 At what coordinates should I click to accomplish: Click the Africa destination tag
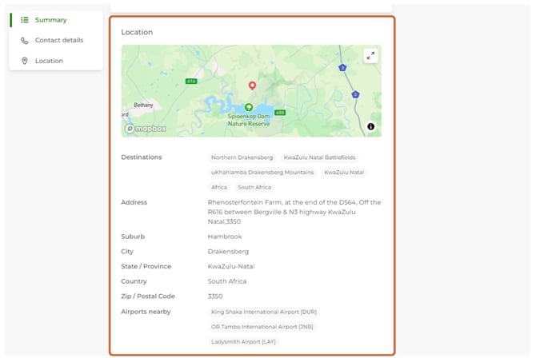[219, 187]
